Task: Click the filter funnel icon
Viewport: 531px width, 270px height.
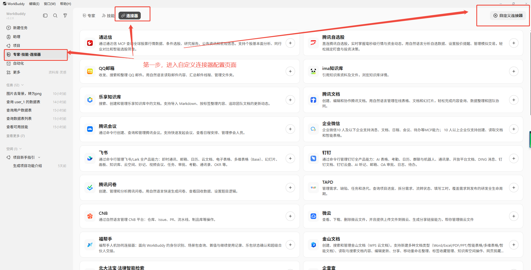Action: [x=65, y=16]
